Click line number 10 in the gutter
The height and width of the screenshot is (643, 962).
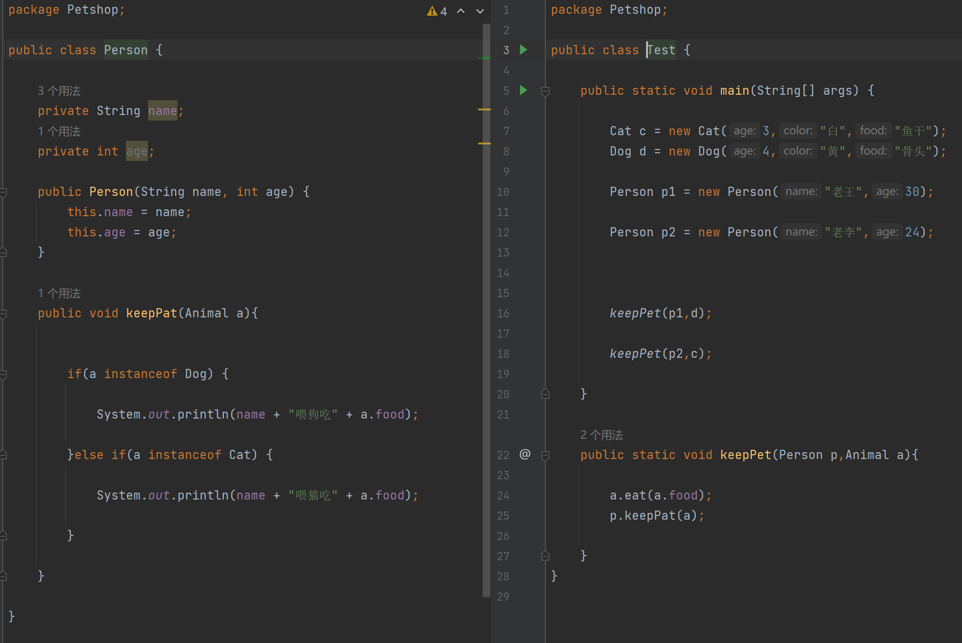503,192
